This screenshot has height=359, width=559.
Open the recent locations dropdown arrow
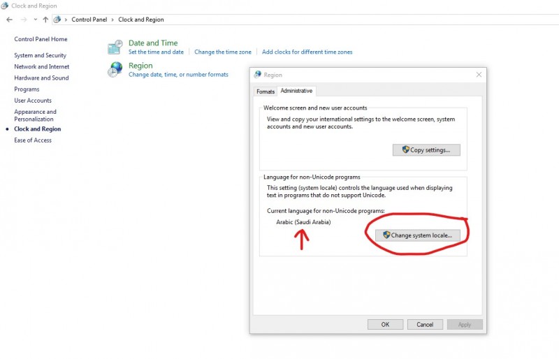click(36, 20)
